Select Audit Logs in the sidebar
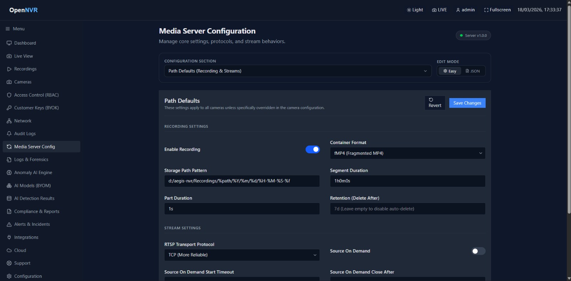This screenshot has height=281, width=571. point(41,134)
